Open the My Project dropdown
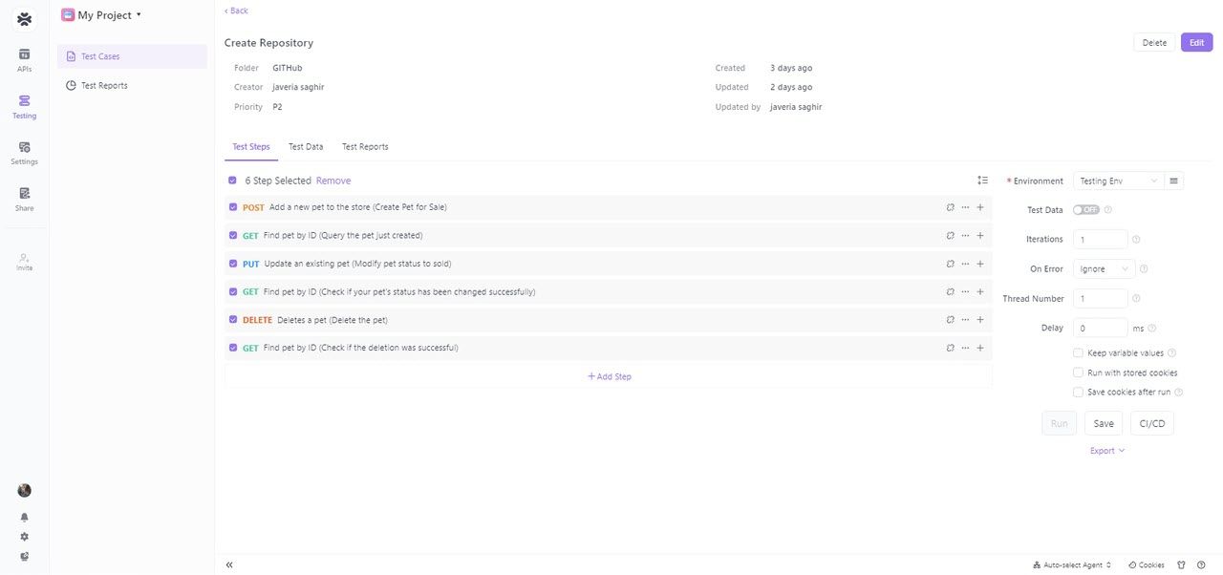The image size is (1223, 575). pyautogui.click(x=102, y=15)
